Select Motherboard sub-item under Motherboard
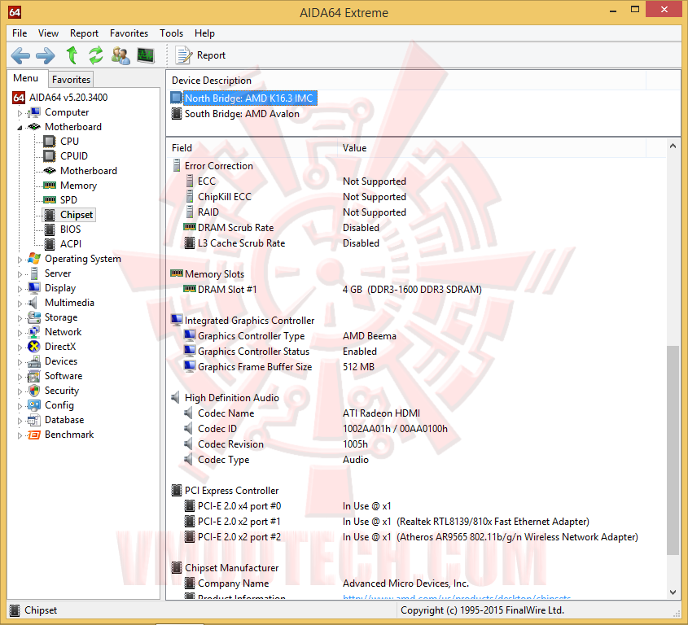Viewport: 688px width, 625px height. click(89, 171)
